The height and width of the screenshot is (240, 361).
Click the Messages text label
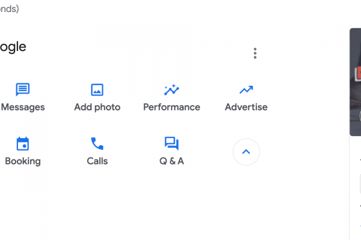click(x=23, y=107)
